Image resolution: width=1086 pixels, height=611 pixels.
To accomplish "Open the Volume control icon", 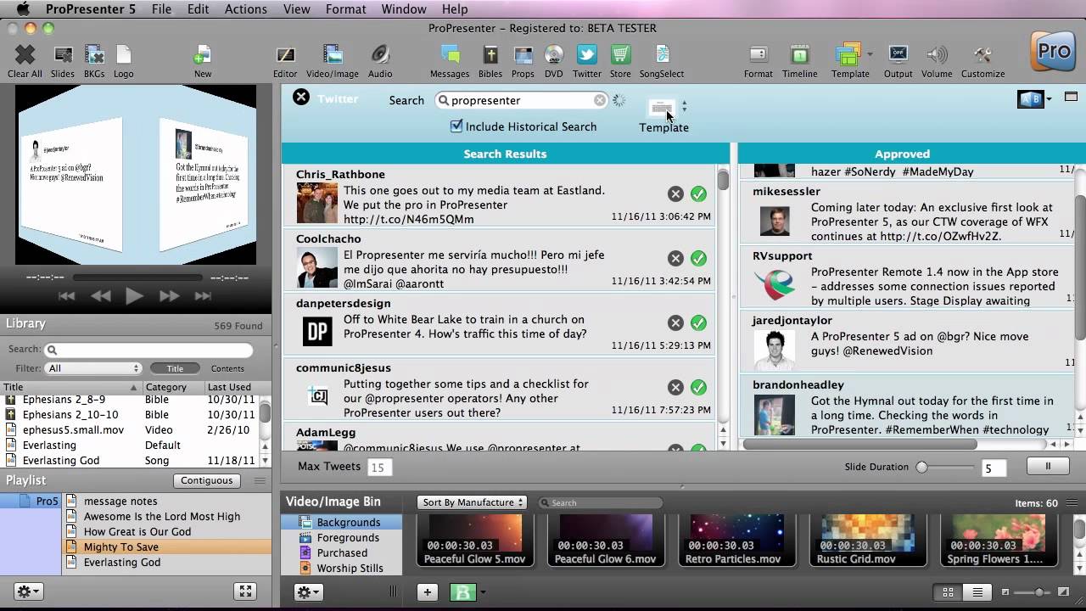I will coord(937,56).
